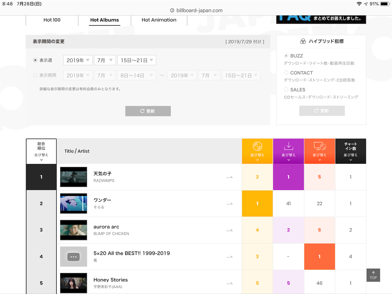Screen dimensions: 392x294
Task: Click 更新 button under date selection
Action: click(x=148, y=111)
